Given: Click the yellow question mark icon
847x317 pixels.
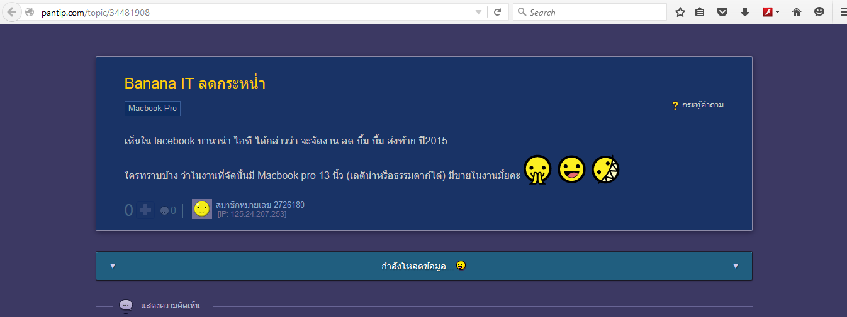Looking at the screenshot, I should pyautogui.click(x=675, y=105).
